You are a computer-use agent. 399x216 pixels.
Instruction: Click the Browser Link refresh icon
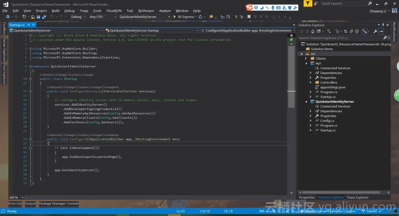[x=200, y=17]
